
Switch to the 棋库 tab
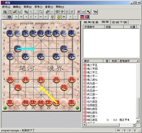click(105, 22)
